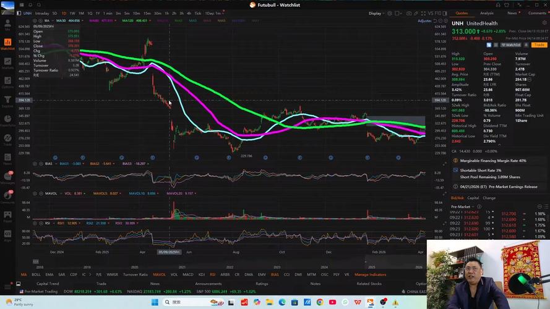Switch to the News tab in right panel
Image resolution: width=550 pixels, height=309 pixels.
(512, 13)
